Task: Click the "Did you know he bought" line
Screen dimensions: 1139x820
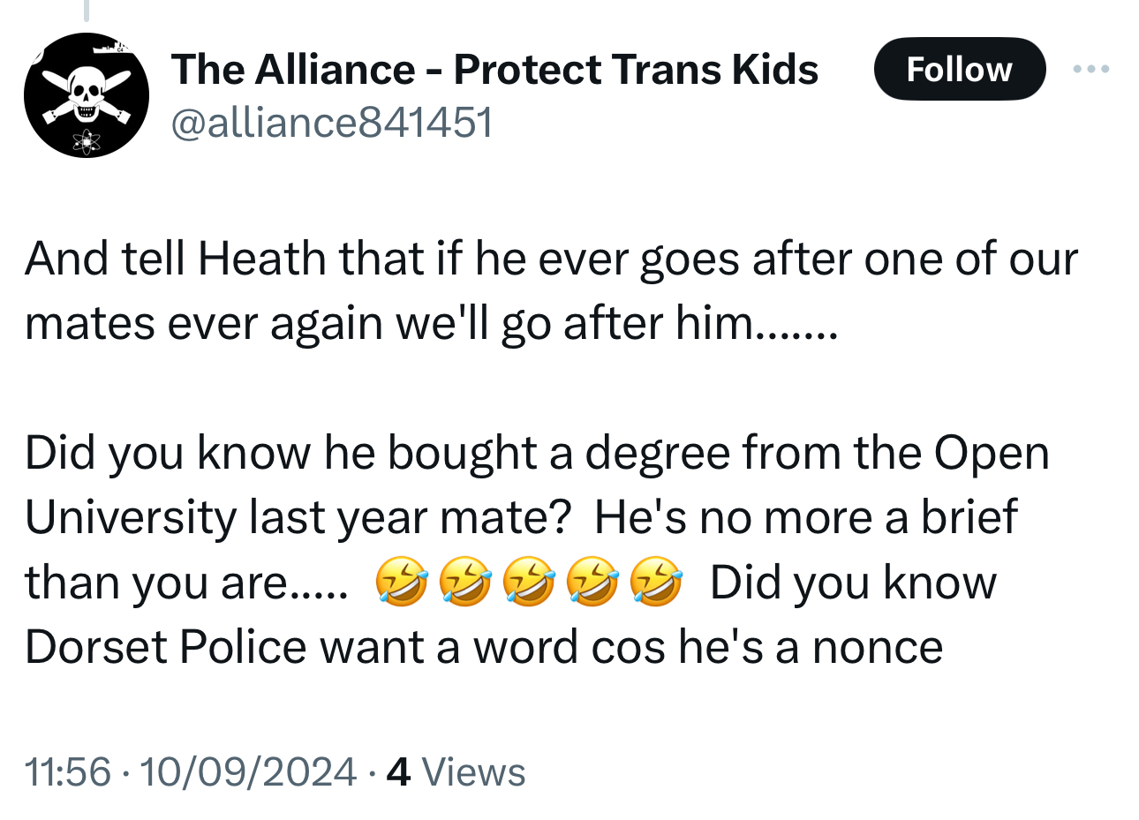Action: pyautogui.click(x=537, y=454)
